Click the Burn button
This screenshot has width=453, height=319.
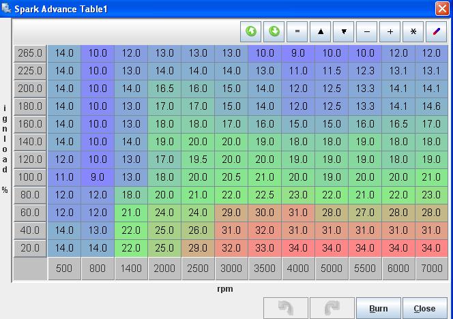point(379,308)
